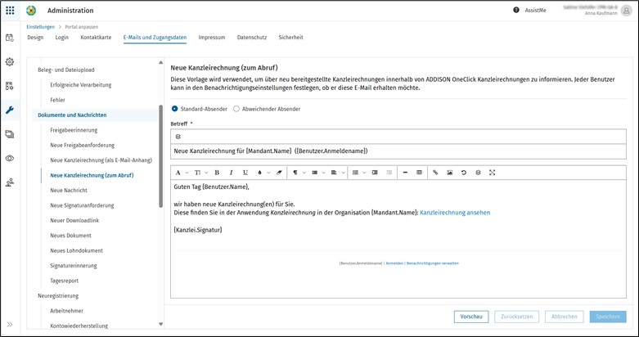Click the font family A icon
The height and width of the screenshot is (337, 639).
pyautogui.click(x=178, y=173)
